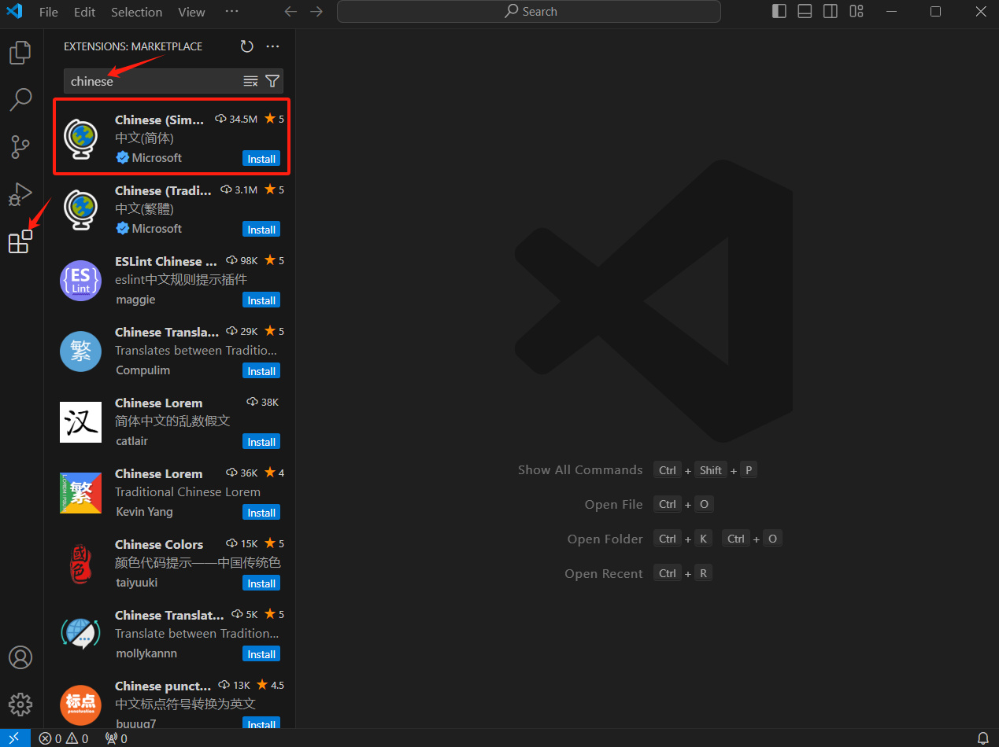
Task: Open the mollykannn translation globe icon
Action: coord(80,634)
